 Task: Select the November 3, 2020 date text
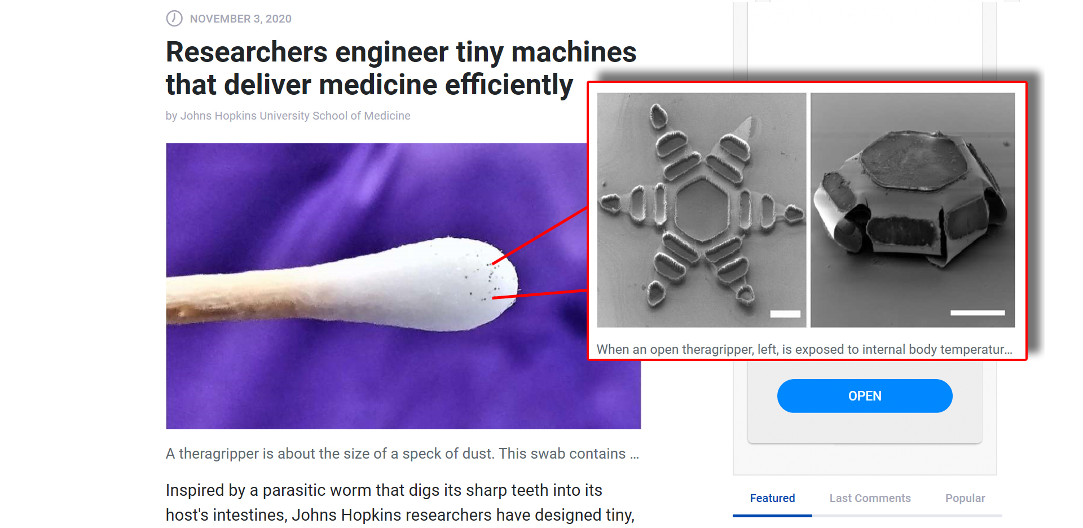click(x=241, y=19)
